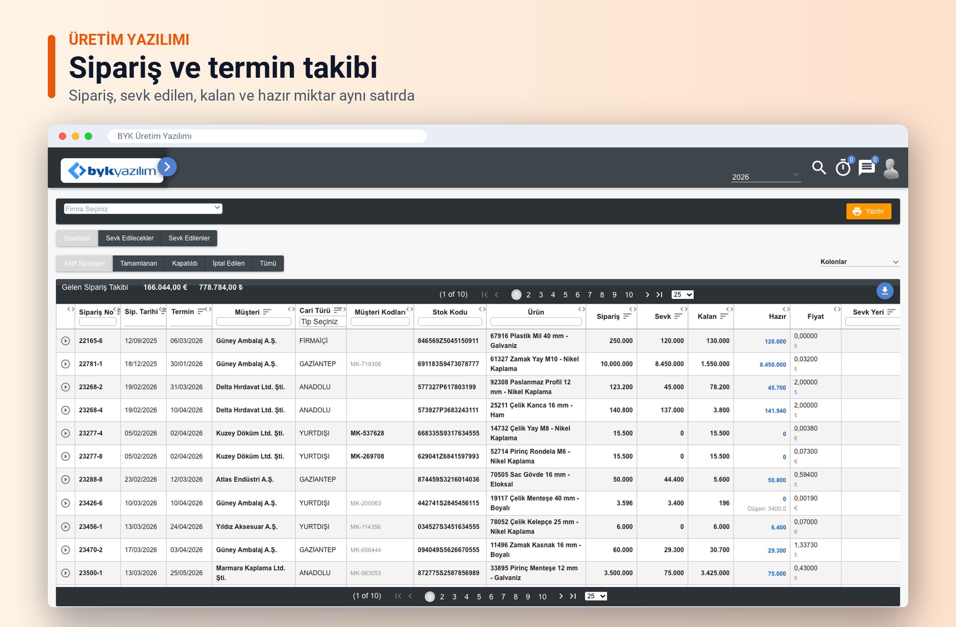Sort by Sipariş quantity column icon
This screenshot has height=627, width=956.
point(627,316)
